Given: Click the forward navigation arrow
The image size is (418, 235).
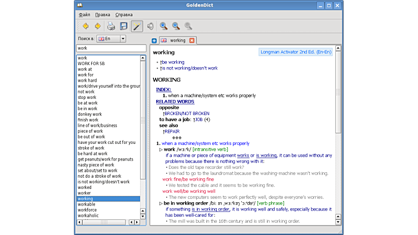Looking at the screenshot, I should (98, 26).
